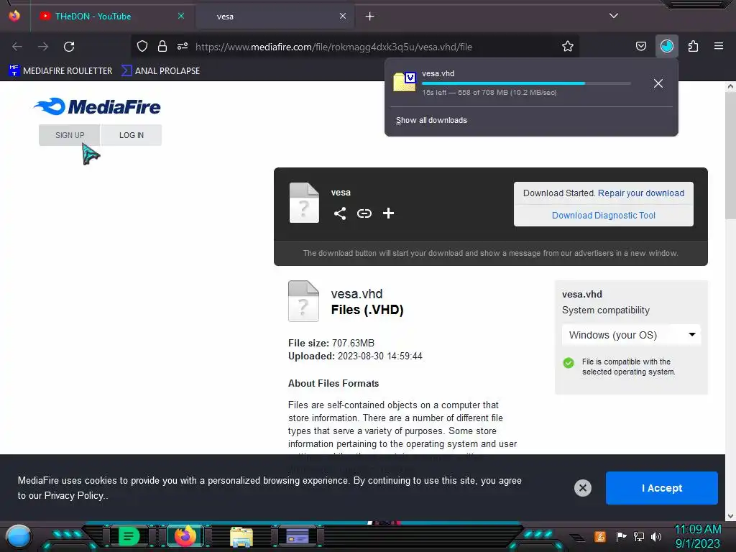This screenshot has width=736, height=552.
Task: Click the Firefox browser back arrow
Action: click(17, 47)
